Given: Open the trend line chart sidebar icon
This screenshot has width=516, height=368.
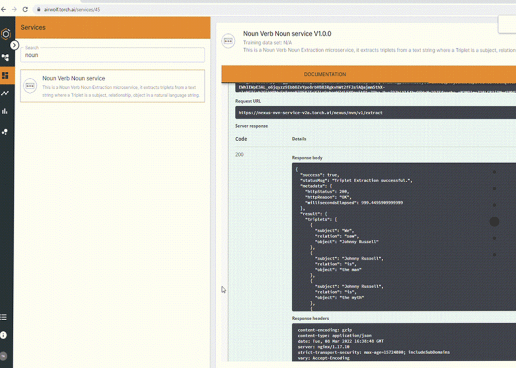Looking at the screenshot, I should (x=5, y=93).
